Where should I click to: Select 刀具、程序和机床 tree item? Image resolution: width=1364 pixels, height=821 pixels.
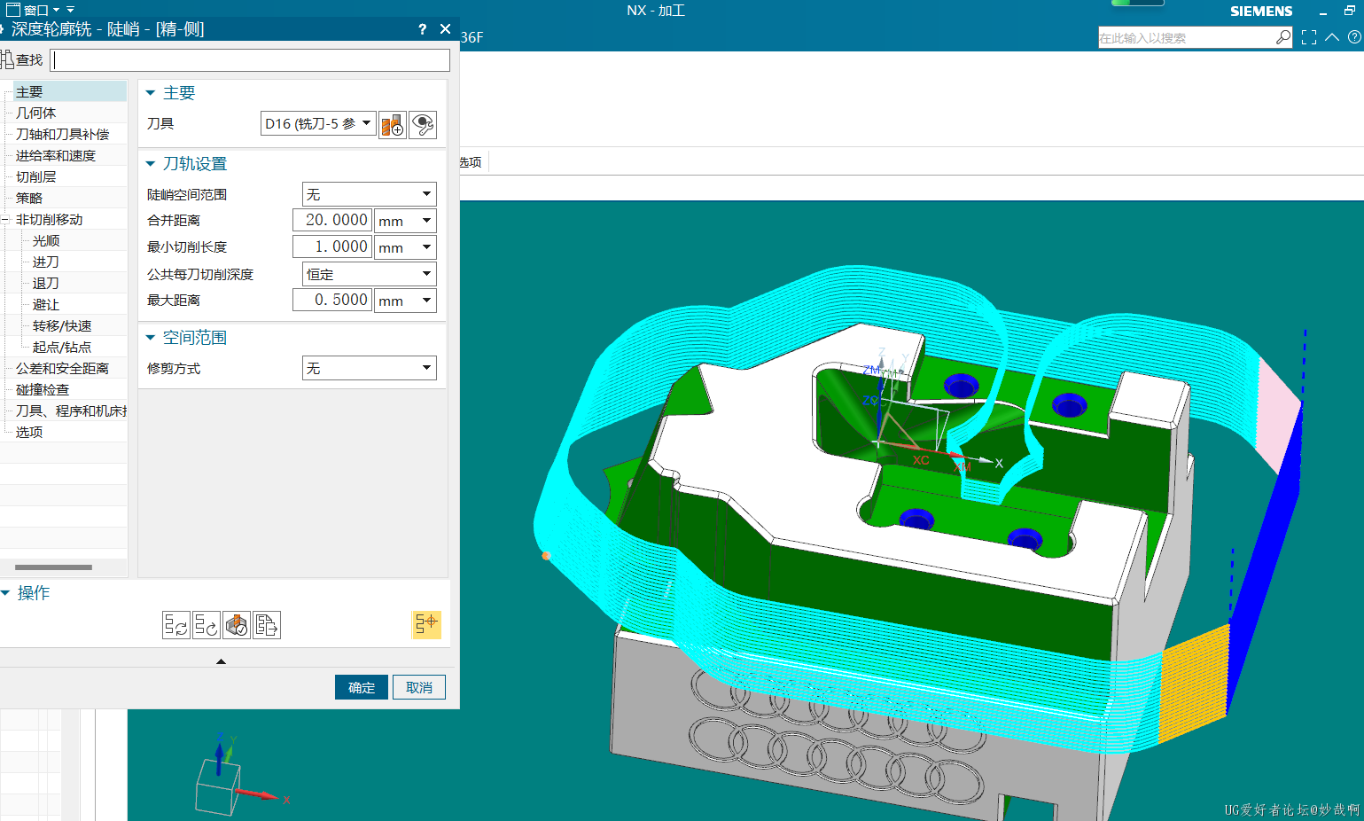pyautogui.click(x=69, y=410)
